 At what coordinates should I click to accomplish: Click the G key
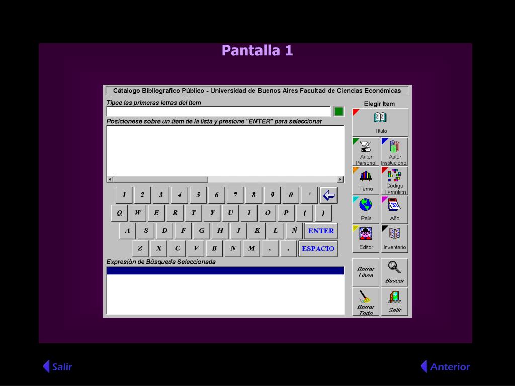tap(202, 231)
